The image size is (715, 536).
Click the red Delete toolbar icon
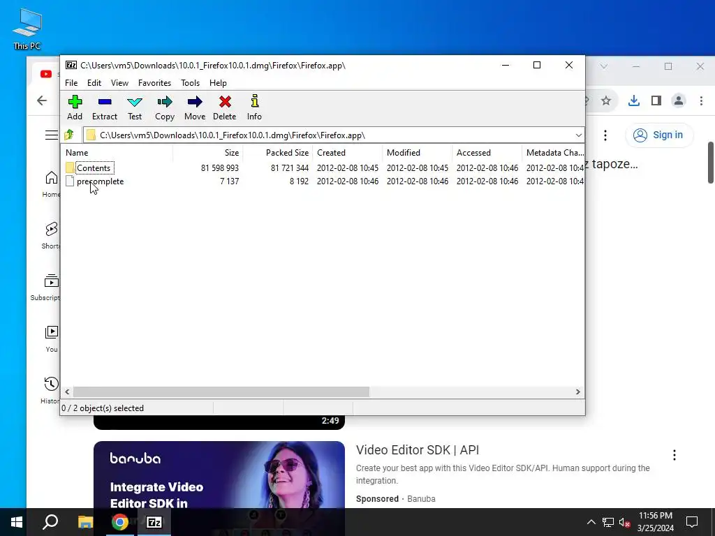click(224, 107)
